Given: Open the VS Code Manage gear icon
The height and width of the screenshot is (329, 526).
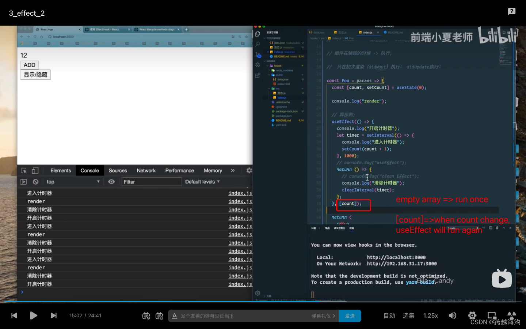Looking at the screenshot, I should point(258,293).
